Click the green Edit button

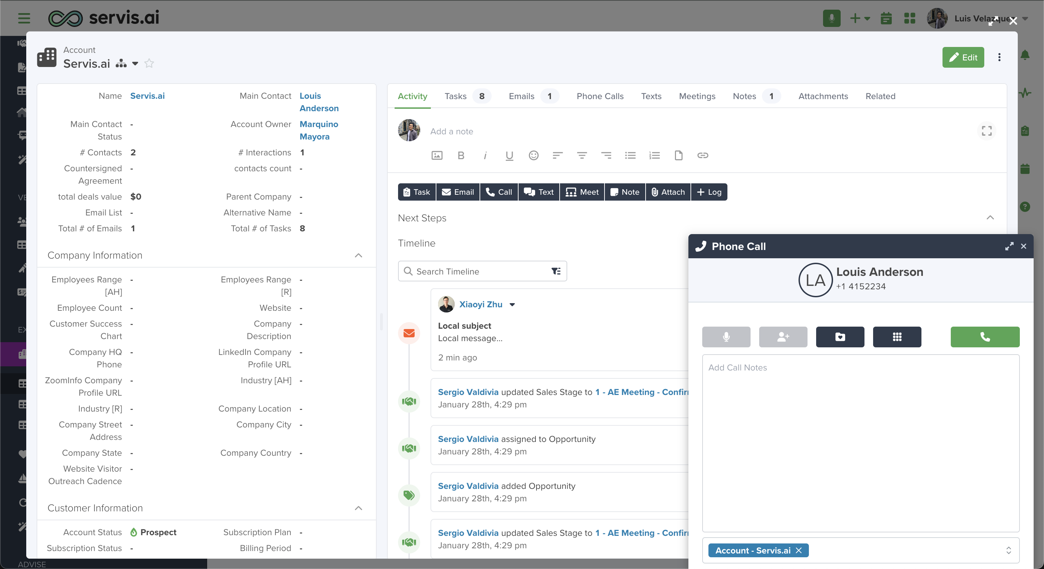pos(963,57)
